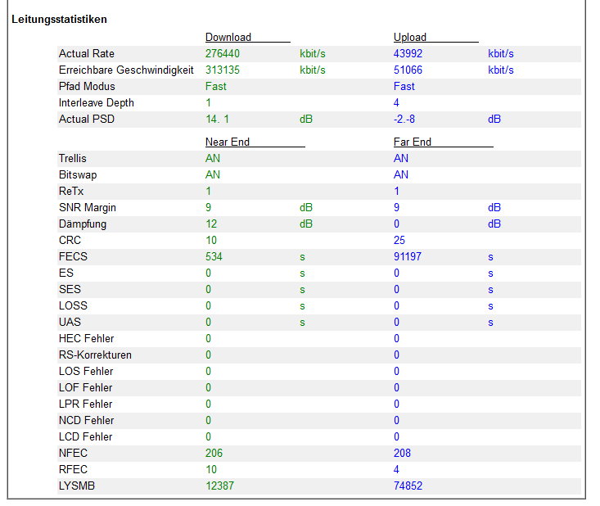The width and height of the screenshot is (600, 506).
Task: Click the Erreichbare Geschwindigkeit row label
Action: [126, 70]
